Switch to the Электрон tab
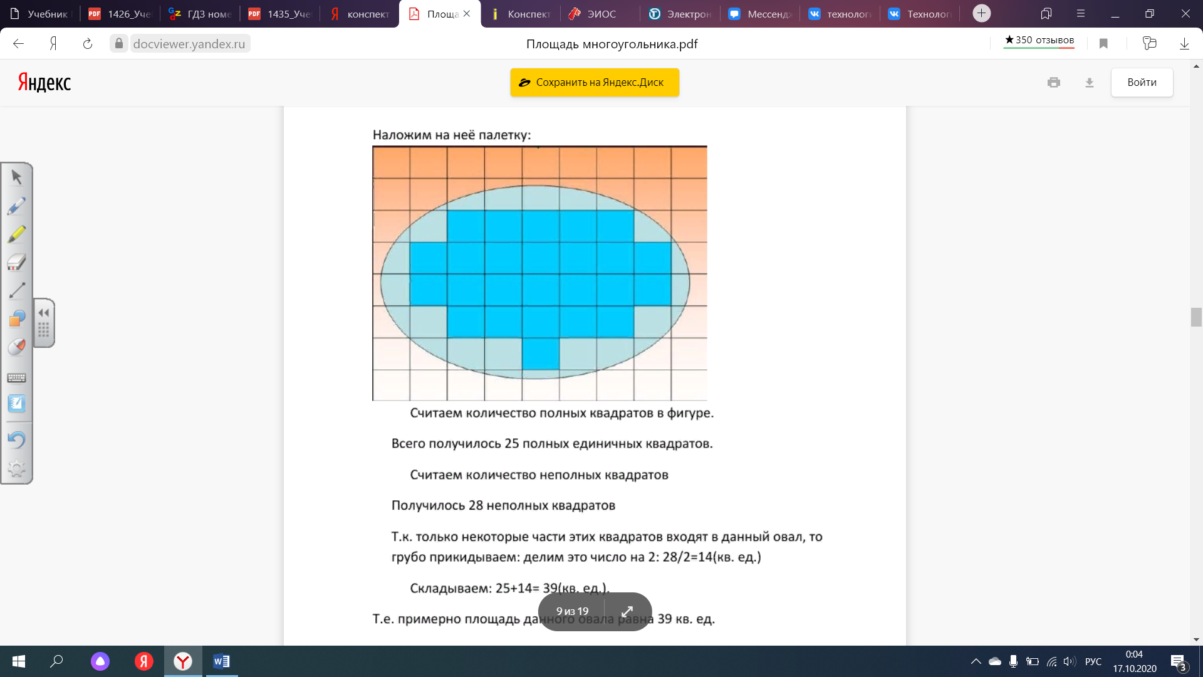Screen dimensions: 1203x677 point(680,14)
